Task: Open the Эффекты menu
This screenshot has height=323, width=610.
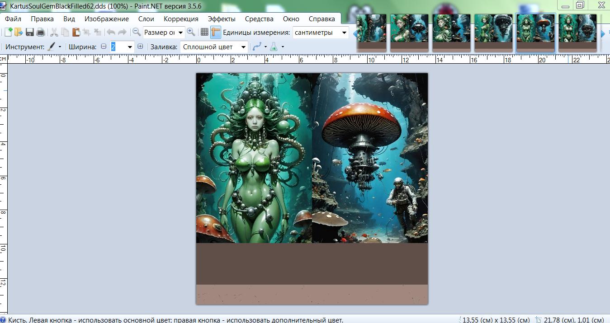Action: click(222, 19)
